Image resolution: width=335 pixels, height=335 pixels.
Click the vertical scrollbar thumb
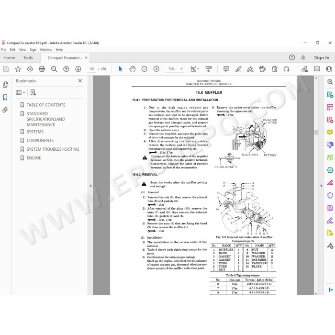point(316,132)
